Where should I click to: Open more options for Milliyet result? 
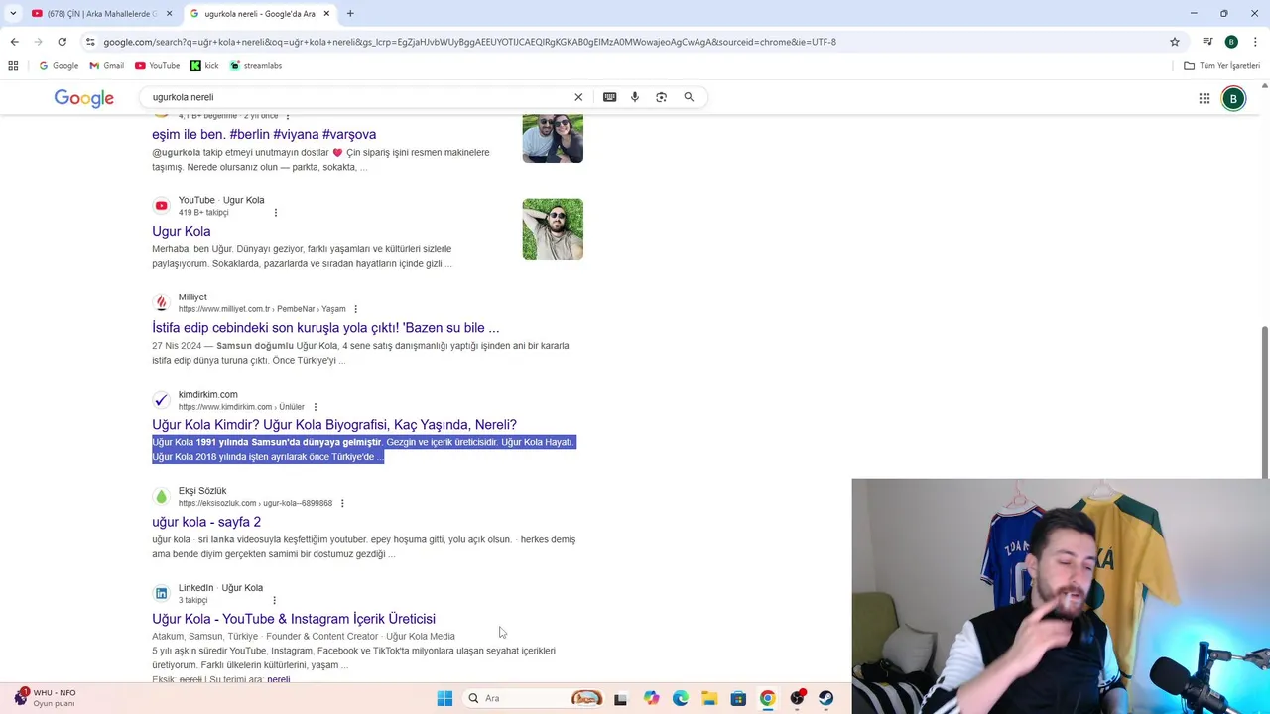(355, 309)
